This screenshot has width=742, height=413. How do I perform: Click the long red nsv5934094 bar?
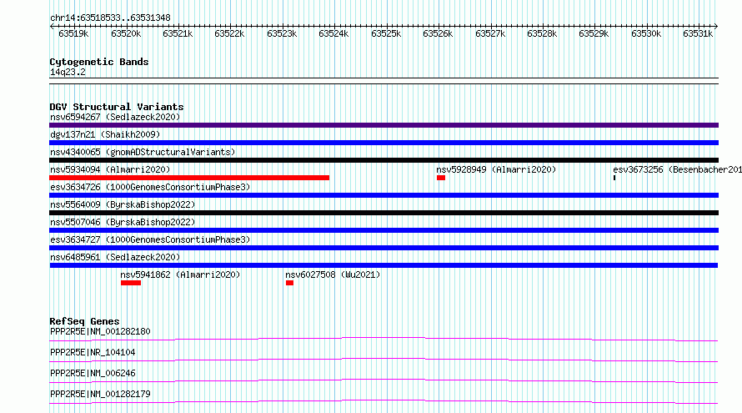coord(189,178)
